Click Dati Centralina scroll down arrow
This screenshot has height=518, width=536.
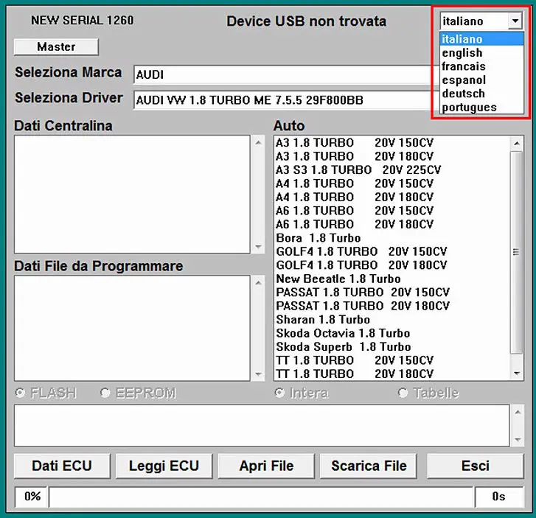pos(258,246)
